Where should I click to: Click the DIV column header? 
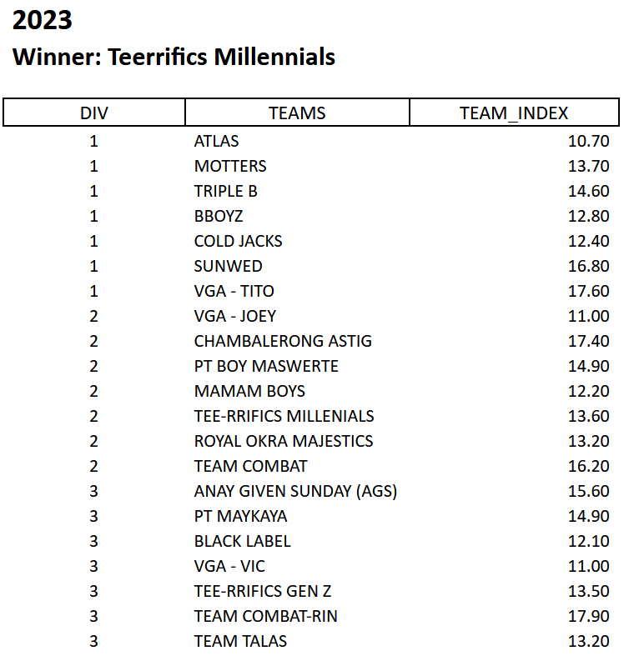point(94,113)
